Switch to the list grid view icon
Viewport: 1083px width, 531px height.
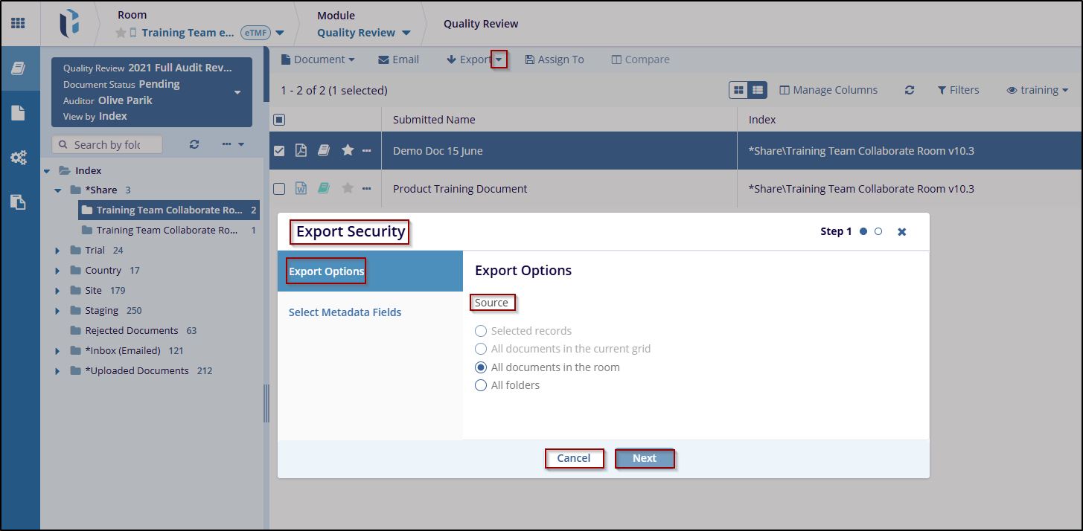point(757,90)
